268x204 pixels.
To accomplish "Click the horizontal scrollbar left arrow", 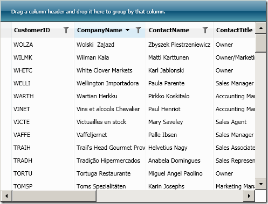I will click(x=6, y=196).
